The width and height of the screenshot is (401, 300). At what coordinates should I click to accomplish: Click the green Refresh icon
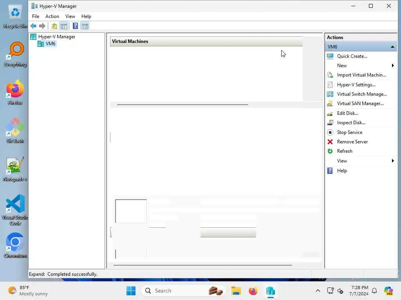tap(330, 151)
